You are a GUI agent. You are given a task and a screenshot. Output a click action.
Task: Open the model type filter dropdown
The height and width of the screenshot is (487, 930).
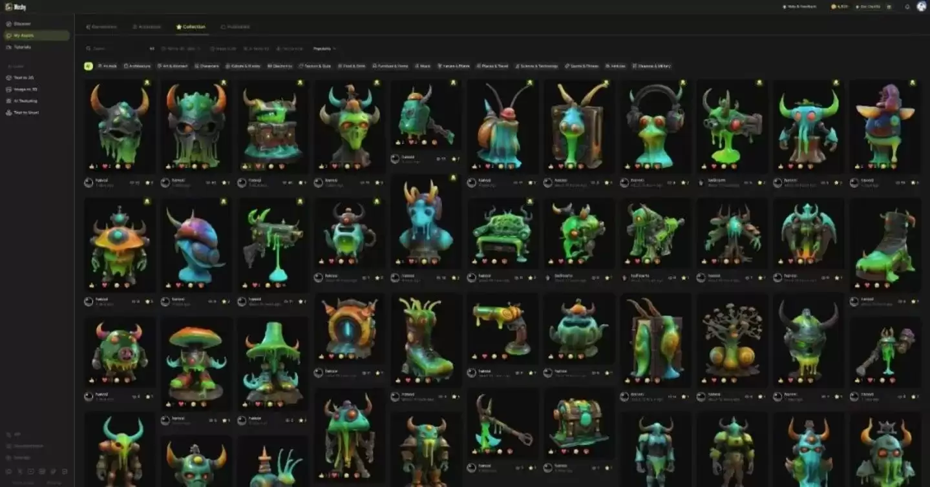point(180,48)
